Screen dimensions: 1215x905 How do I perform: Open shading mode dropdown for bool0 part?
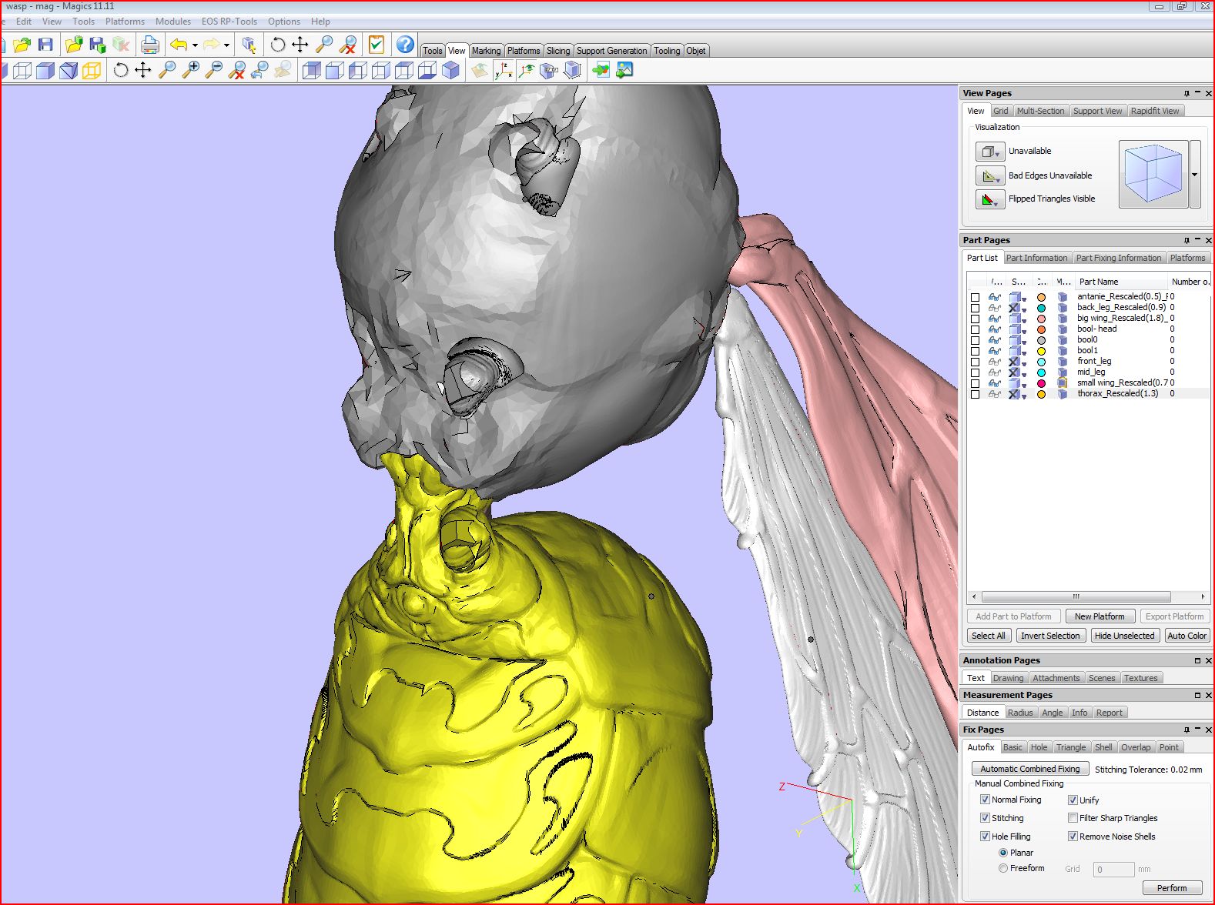[x=1024, y=341]
